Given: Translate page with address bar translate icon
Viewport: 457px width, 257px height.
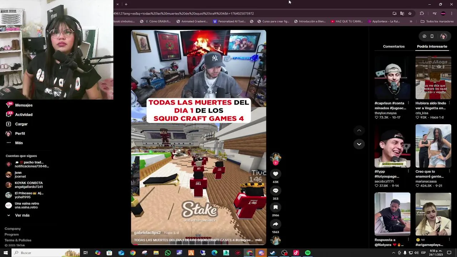Looking at the screenshot, I should tap(402, 14).
